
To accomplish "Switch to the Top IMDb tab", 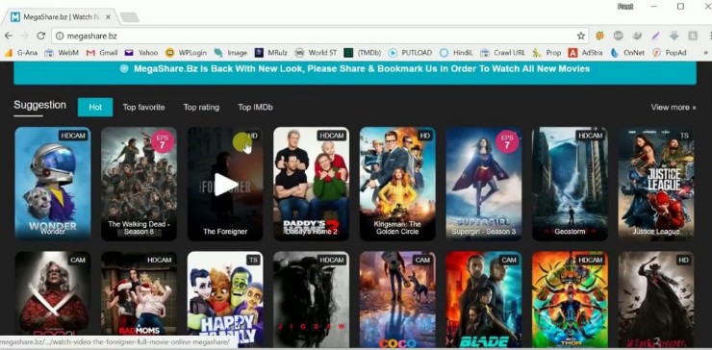I will [x=255, y=108].
